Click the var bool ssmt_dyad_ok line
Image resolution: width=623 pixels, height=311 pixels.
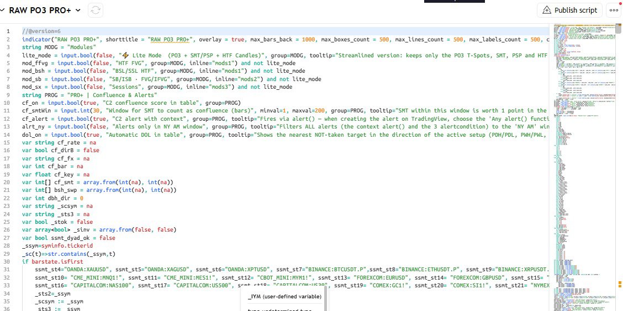click(68, 238)
